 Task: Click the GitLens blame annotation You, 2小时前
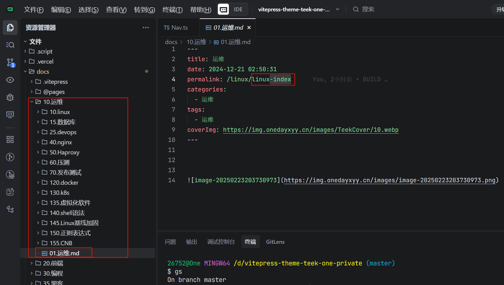click(x=350, y=80)
